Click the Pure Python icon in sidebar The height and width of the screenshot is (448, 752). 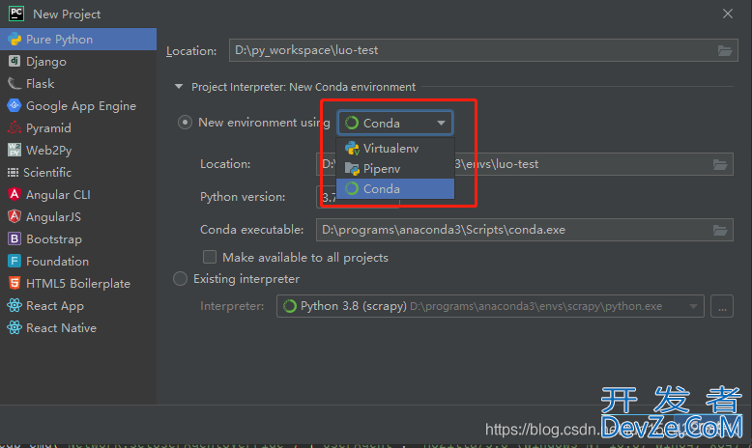coord(14,40)
